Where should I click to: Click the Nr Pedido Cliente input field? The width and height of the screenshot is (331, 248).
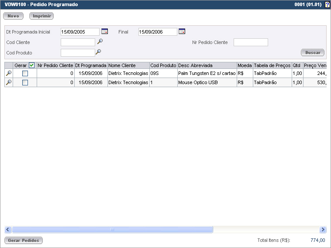(251, 42)
